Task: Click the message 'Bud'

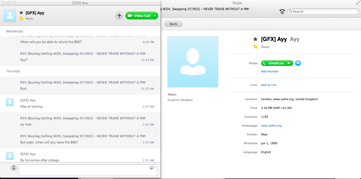Action: [x=23, y=88]
